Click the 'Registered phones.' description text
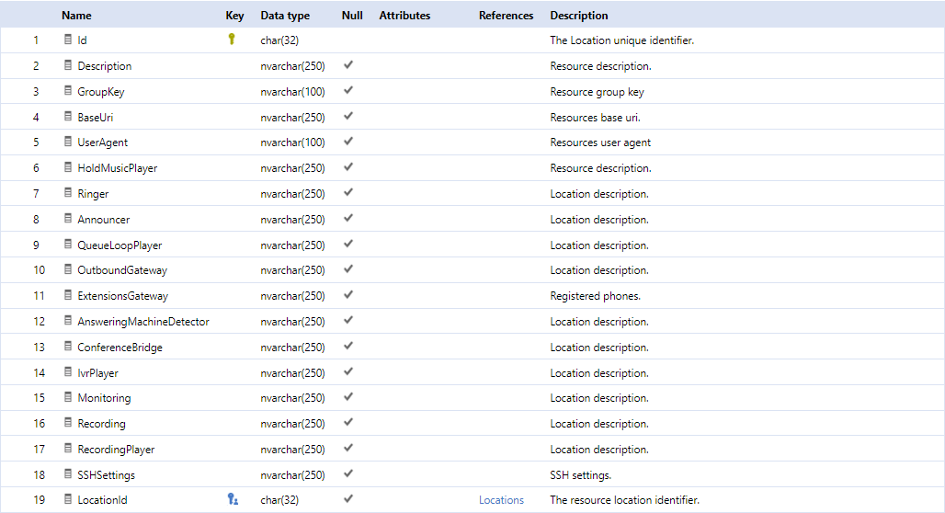The height and width of the screenshot is (513, 945). click(x=596, y=296)
